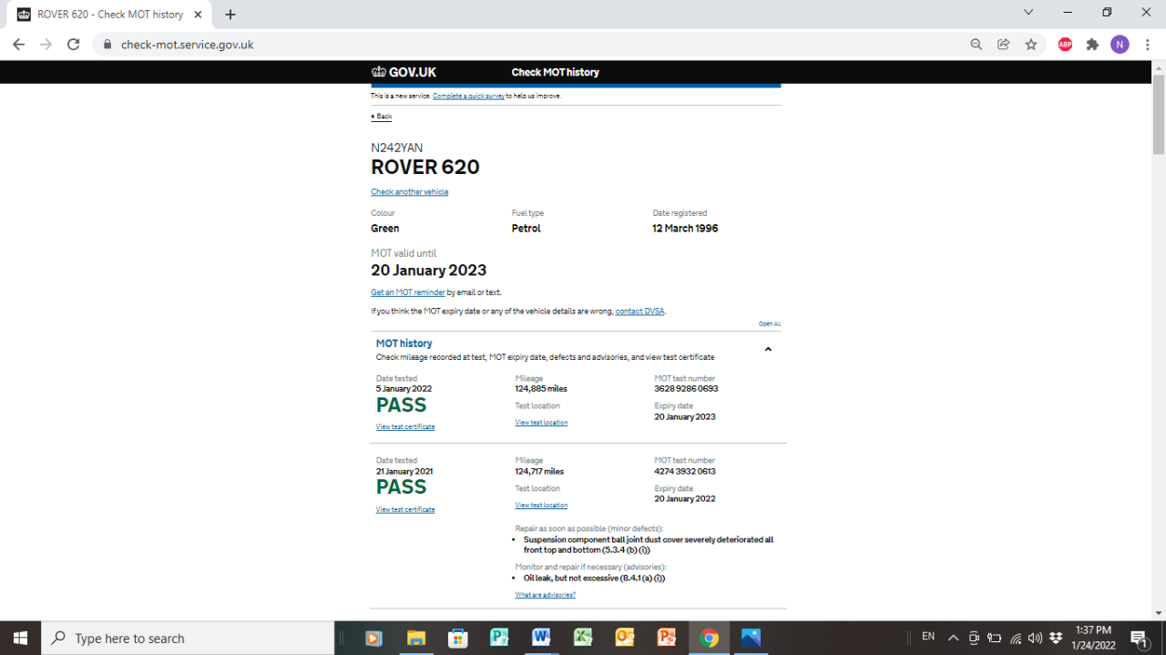The image size is (1166, 655).
Task: Click the page vertical scrollbar thumb
Action: pos(1159,114)
